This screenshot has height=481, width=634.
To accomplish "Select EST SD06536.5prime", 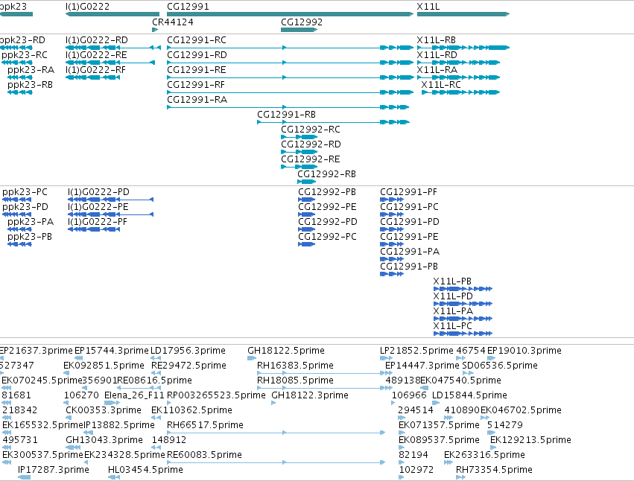I will point(468,373).
